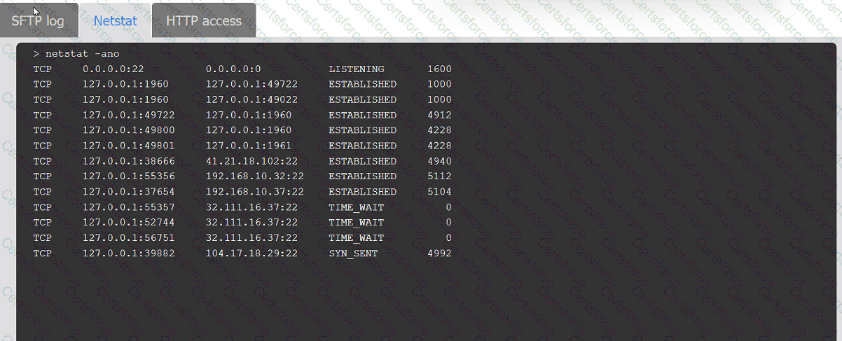
Task: Switch to the SFTP log tab
Action: [x=38, y=20]
